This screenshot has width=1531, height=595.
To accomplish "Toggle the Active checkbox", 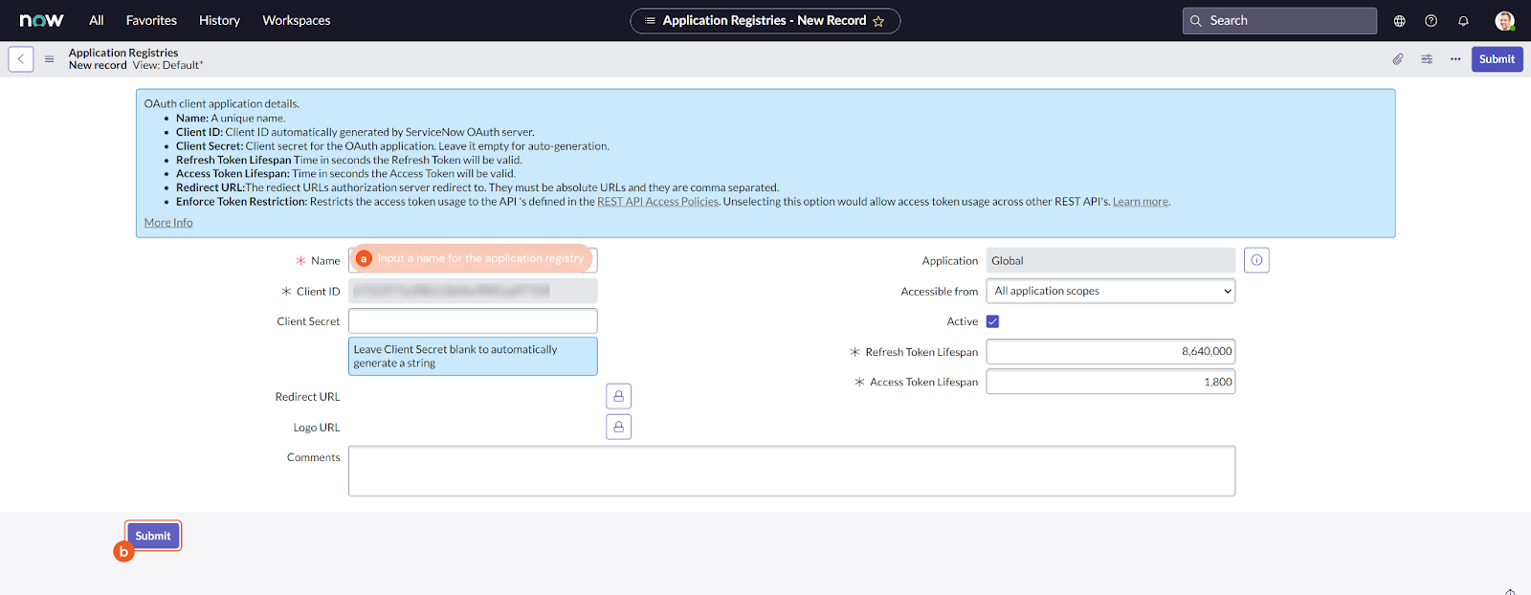I will pos(992,321).
